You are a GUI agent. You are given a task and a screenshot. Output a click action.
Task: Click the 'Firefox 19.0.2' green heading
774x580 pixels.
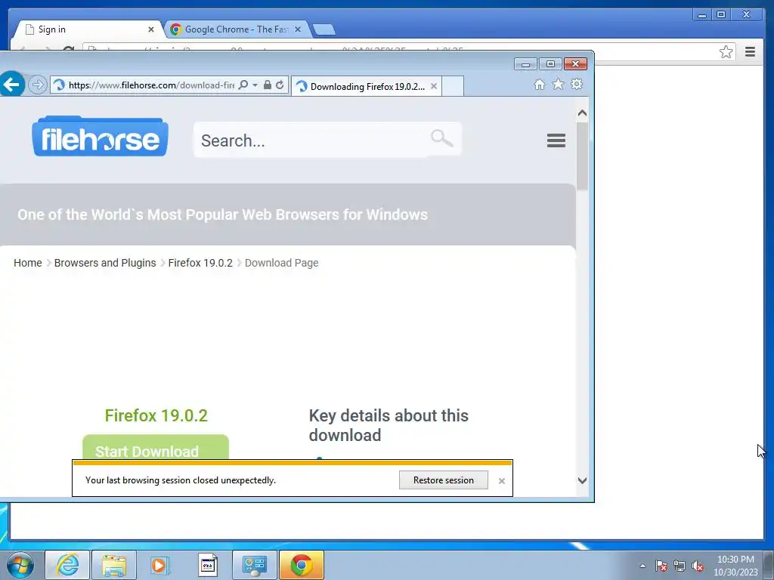click(x=156, y=415)
